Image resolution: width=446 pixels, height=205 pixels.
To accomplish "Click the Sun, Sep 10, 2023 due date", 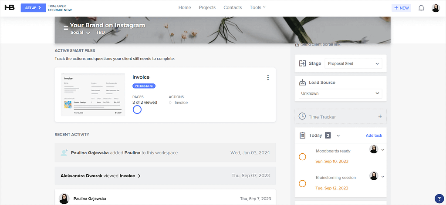I will click(x=331, y=161).
